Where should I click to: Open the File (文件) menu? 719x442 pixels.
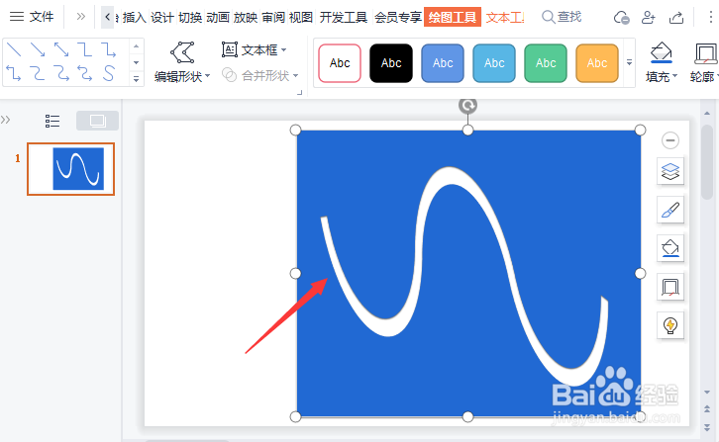32,17
